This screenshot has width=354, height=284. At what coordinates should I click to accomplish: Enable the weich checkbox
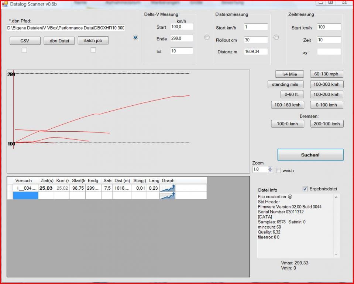click(x=279, y=170)
